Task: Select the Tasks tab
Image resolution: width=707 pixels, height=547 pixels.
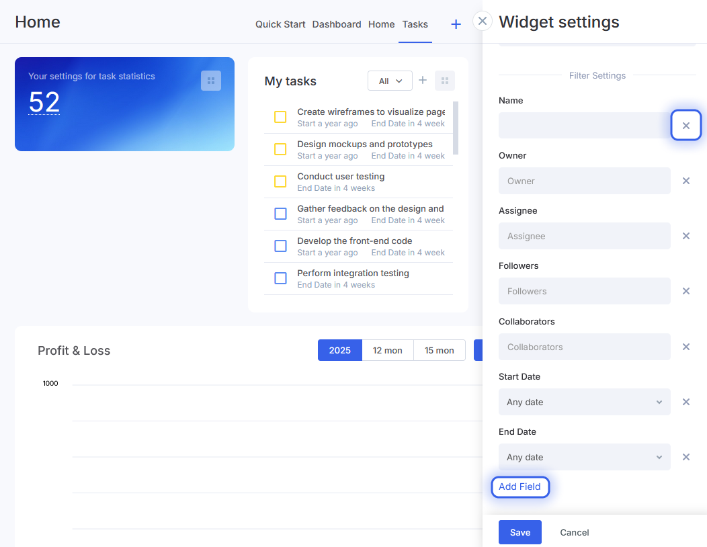Action: click(415, 24)
